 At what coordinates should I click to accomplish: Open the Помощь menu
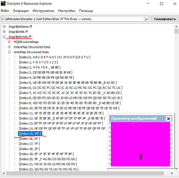tap(86, 11)
